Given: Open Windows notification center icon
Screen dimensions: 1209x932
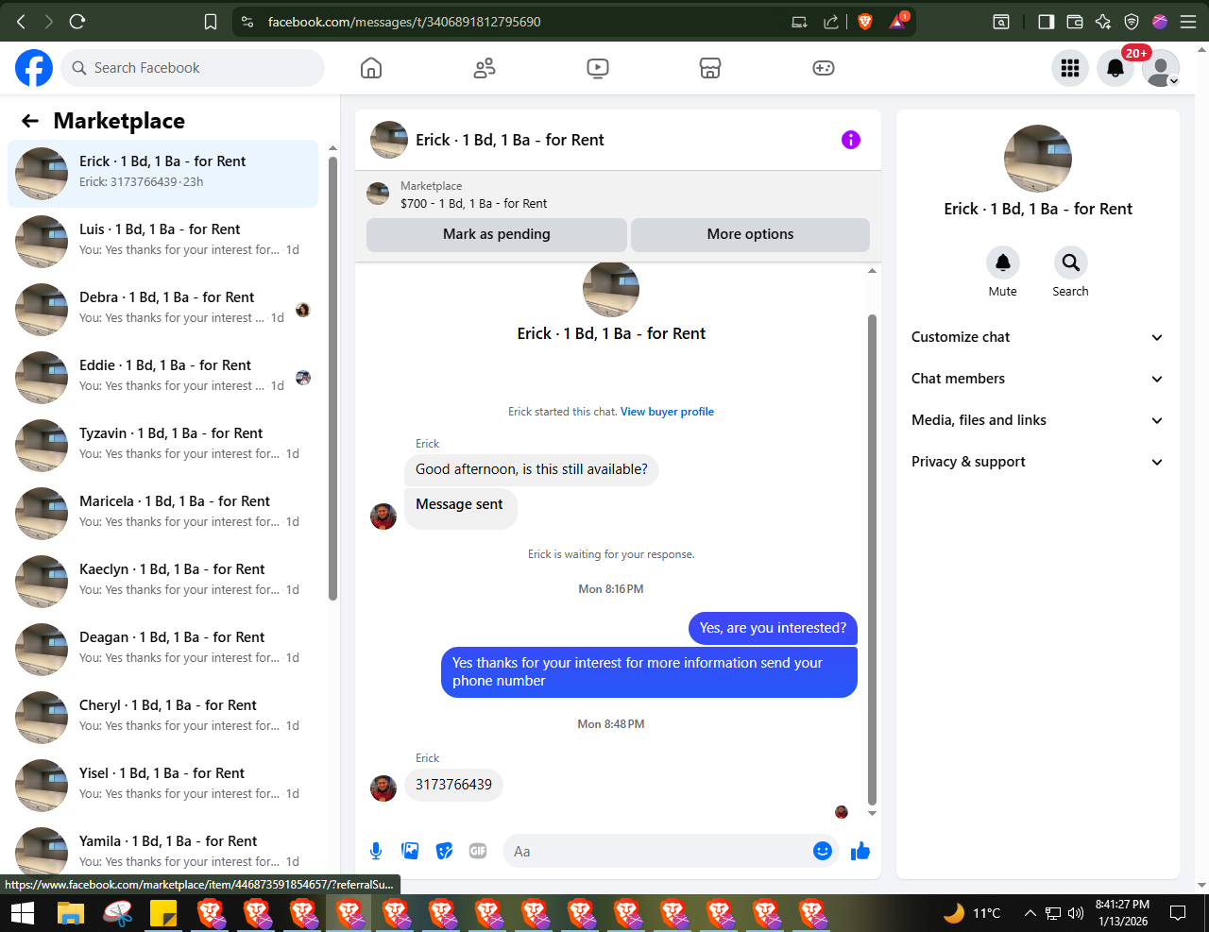Looking at the screenshot, I should [x=1178, y=913].
